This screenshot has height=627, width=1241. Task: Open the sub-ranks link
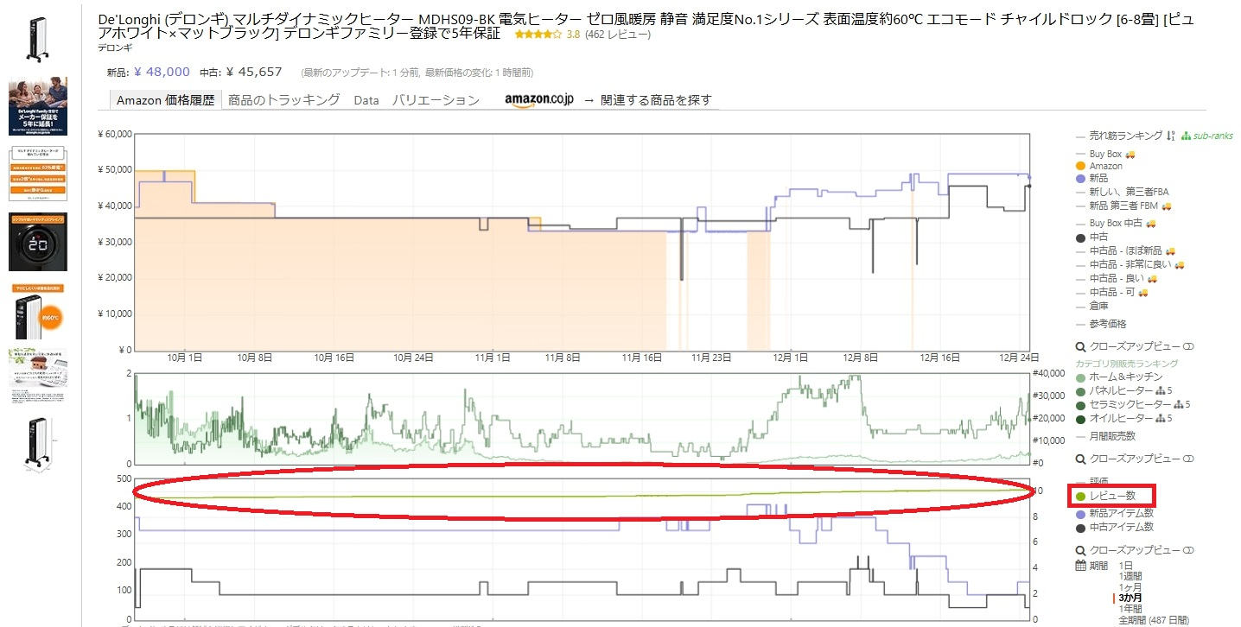click(x=1207, y=136)
